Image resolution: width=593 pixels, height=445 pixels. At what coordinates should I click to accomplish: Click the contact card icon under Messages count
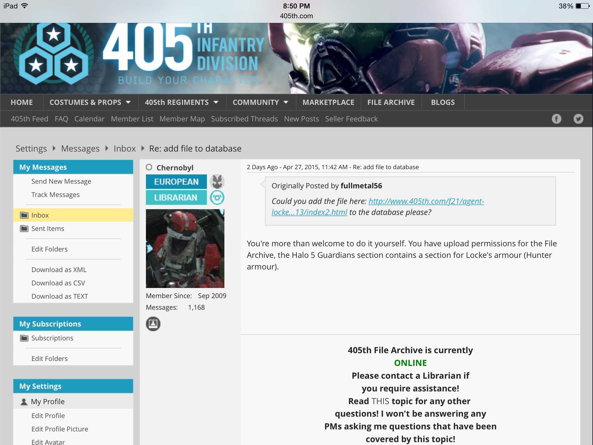(x=153, y=324)
